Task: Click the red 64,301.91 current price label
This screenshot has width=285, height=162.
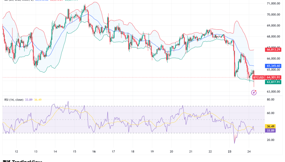Action: (274, 77)
